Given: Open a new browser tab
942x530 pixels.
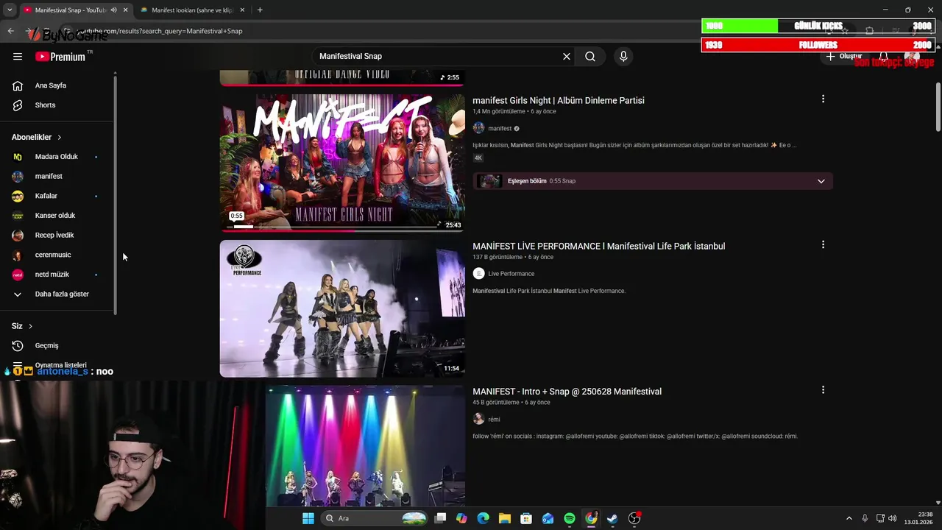Looking at the screenshot, I should click(260, 10).
